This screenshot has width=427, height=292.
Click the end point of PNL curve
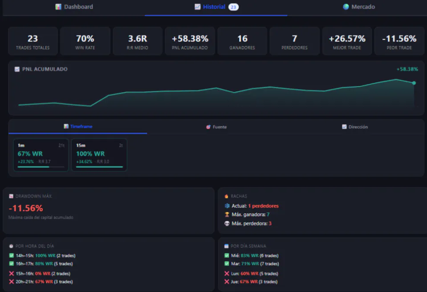click(x=414, y=83)
